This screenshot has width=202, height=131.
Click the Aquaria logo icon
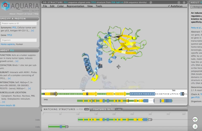pos(5,6)
